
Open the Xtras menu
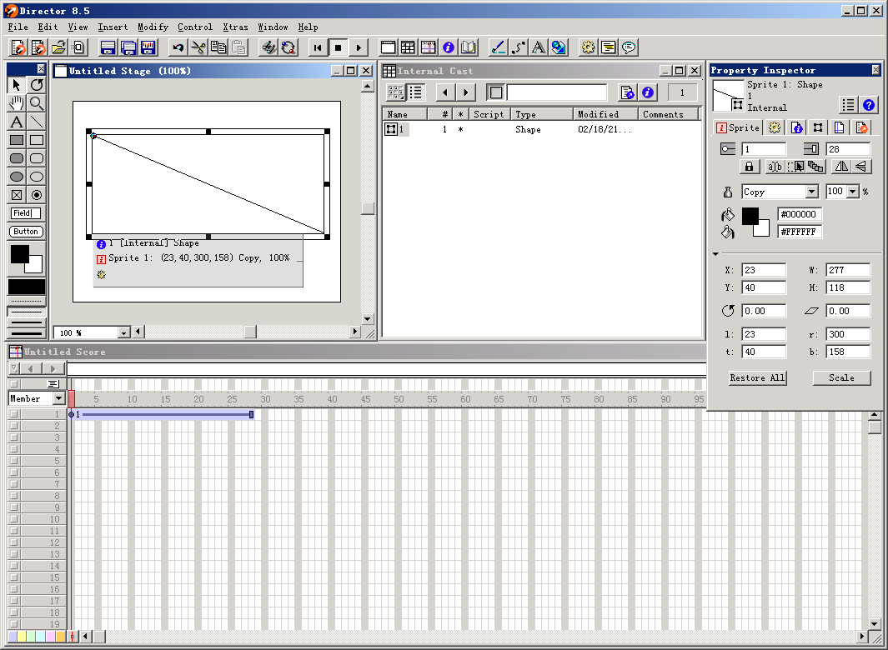[x=235, y=27]
